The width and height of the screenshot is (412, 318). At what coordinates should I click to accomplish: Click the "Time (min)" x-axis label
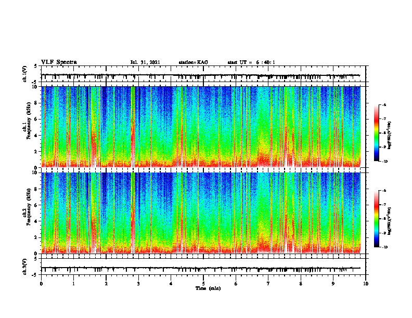click(x=208, y=288)
